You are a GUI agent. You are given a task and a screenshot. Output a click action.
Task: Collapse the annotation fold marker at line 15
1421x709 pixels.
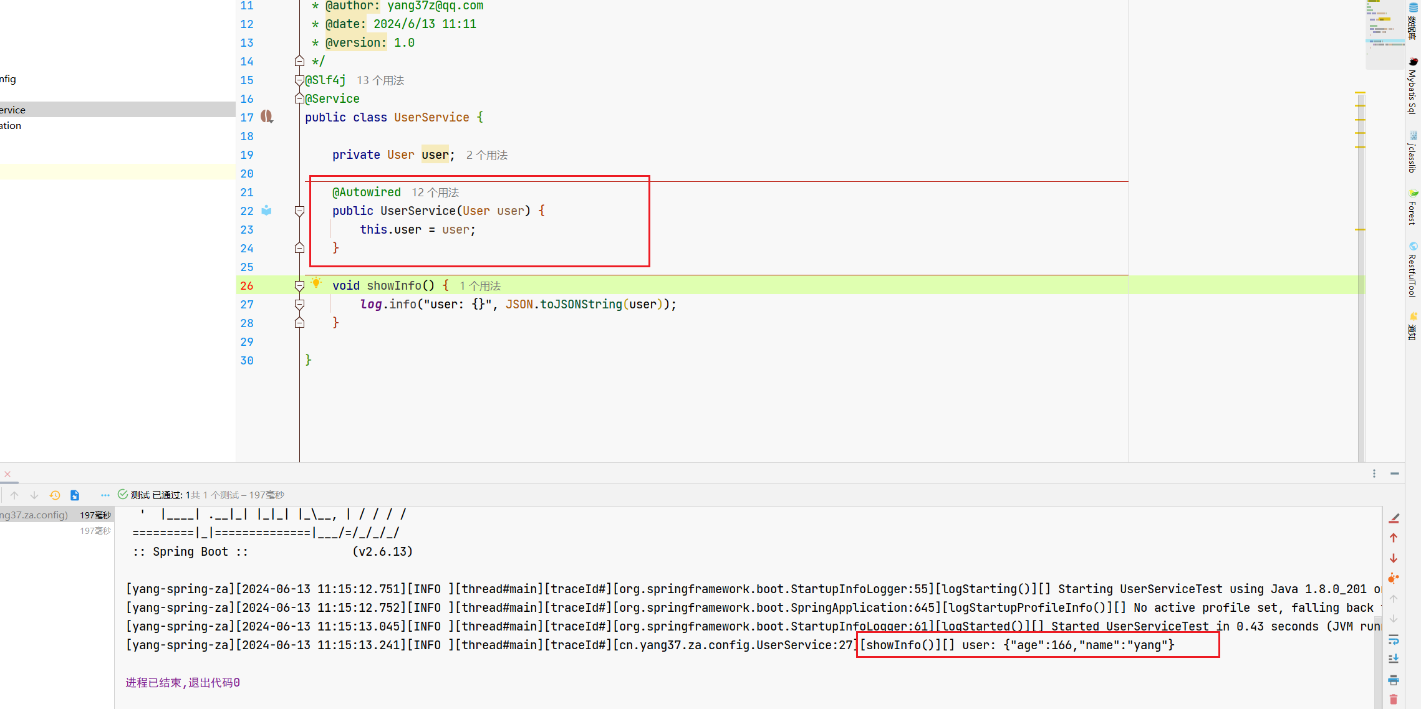[x=299, y=80]
